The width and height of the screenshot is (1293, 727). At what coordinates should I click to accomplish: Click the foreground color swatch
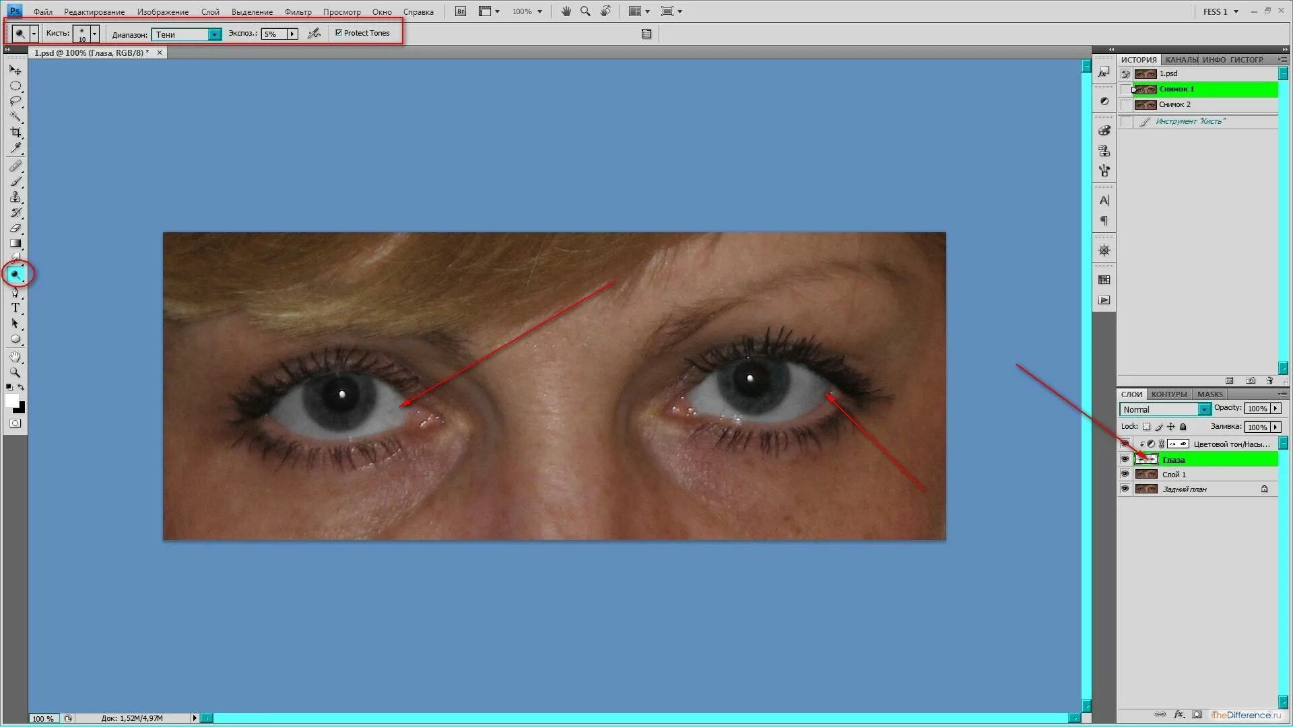click(11, 401)
